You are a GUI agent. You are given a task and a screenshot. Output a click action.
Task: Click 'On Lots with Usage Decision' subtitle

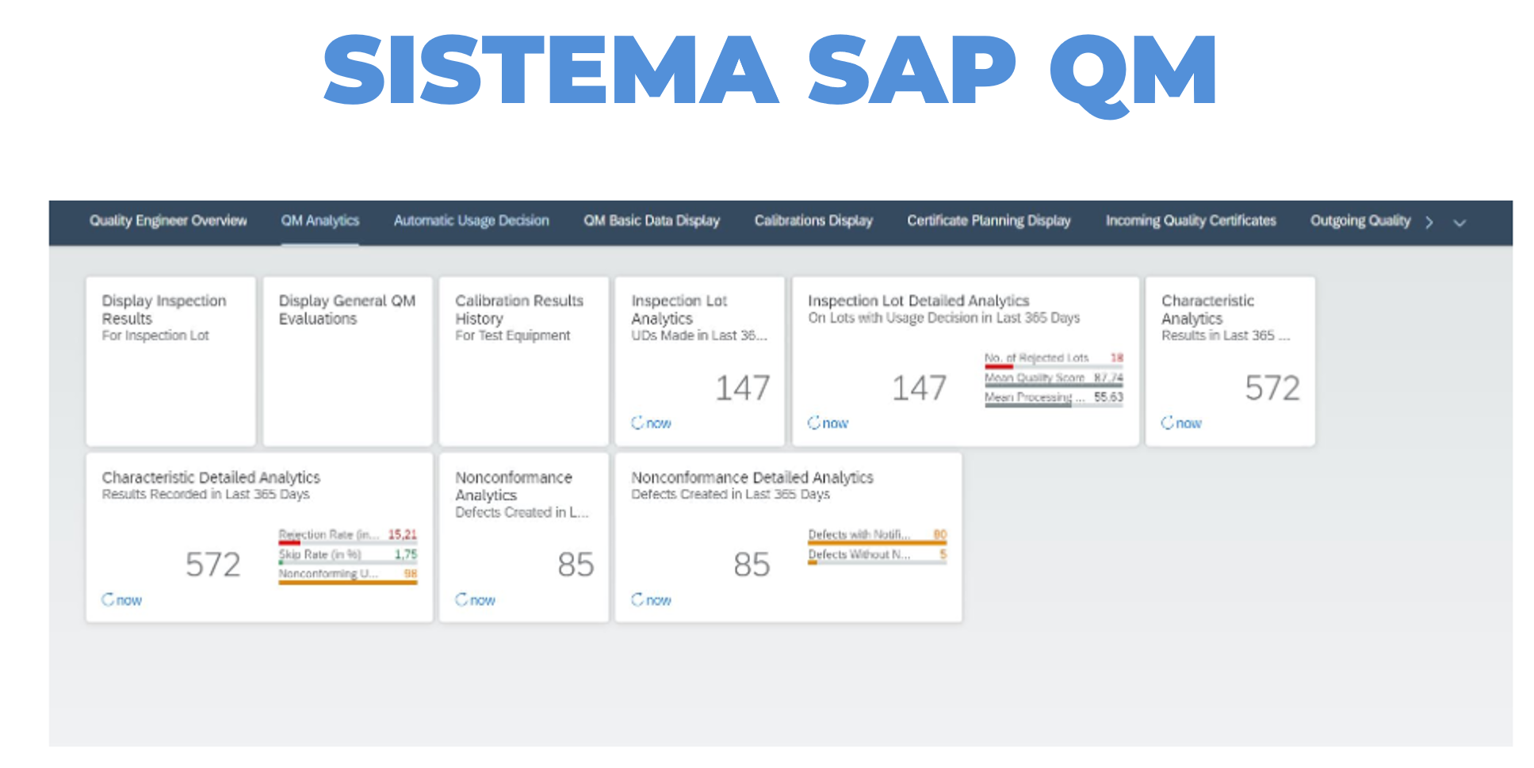pyautogui.click(x=943, y=318)
